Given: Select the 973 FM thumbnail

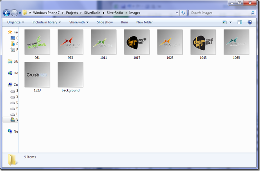Looking at the screenshot, I should (x=70, y=42).
